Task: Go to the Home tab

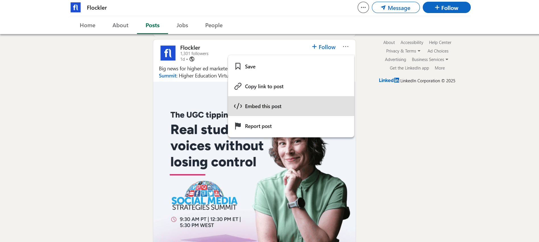Action: [x=88, y=25]
